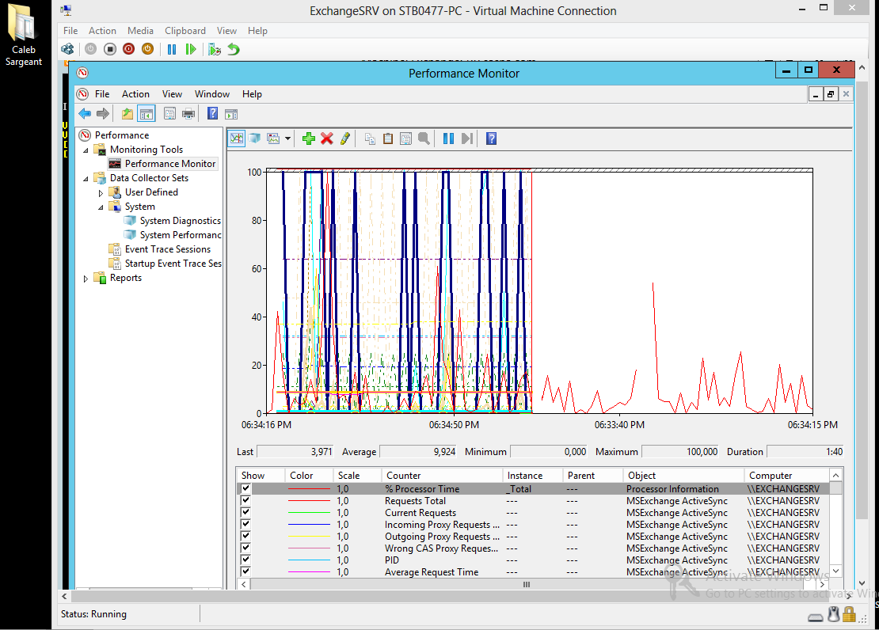Uncheck Show for PID counter
Viewport: 879px width, 630px height.
pyautogui.click(x=245, y=559)
